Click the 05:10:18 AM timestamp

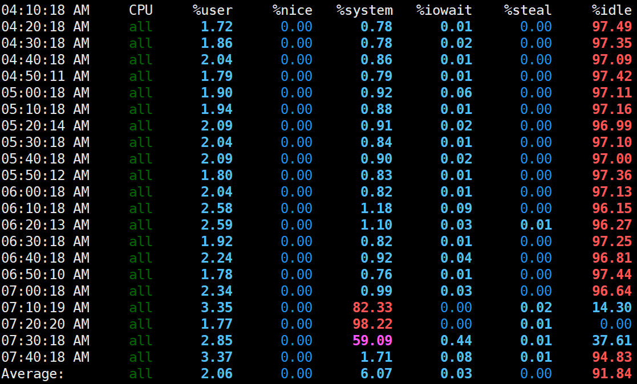[x=46, y=109]
